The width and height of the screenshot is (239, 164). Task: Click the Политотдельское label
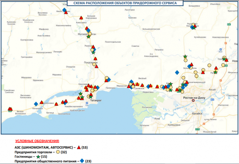113,42
